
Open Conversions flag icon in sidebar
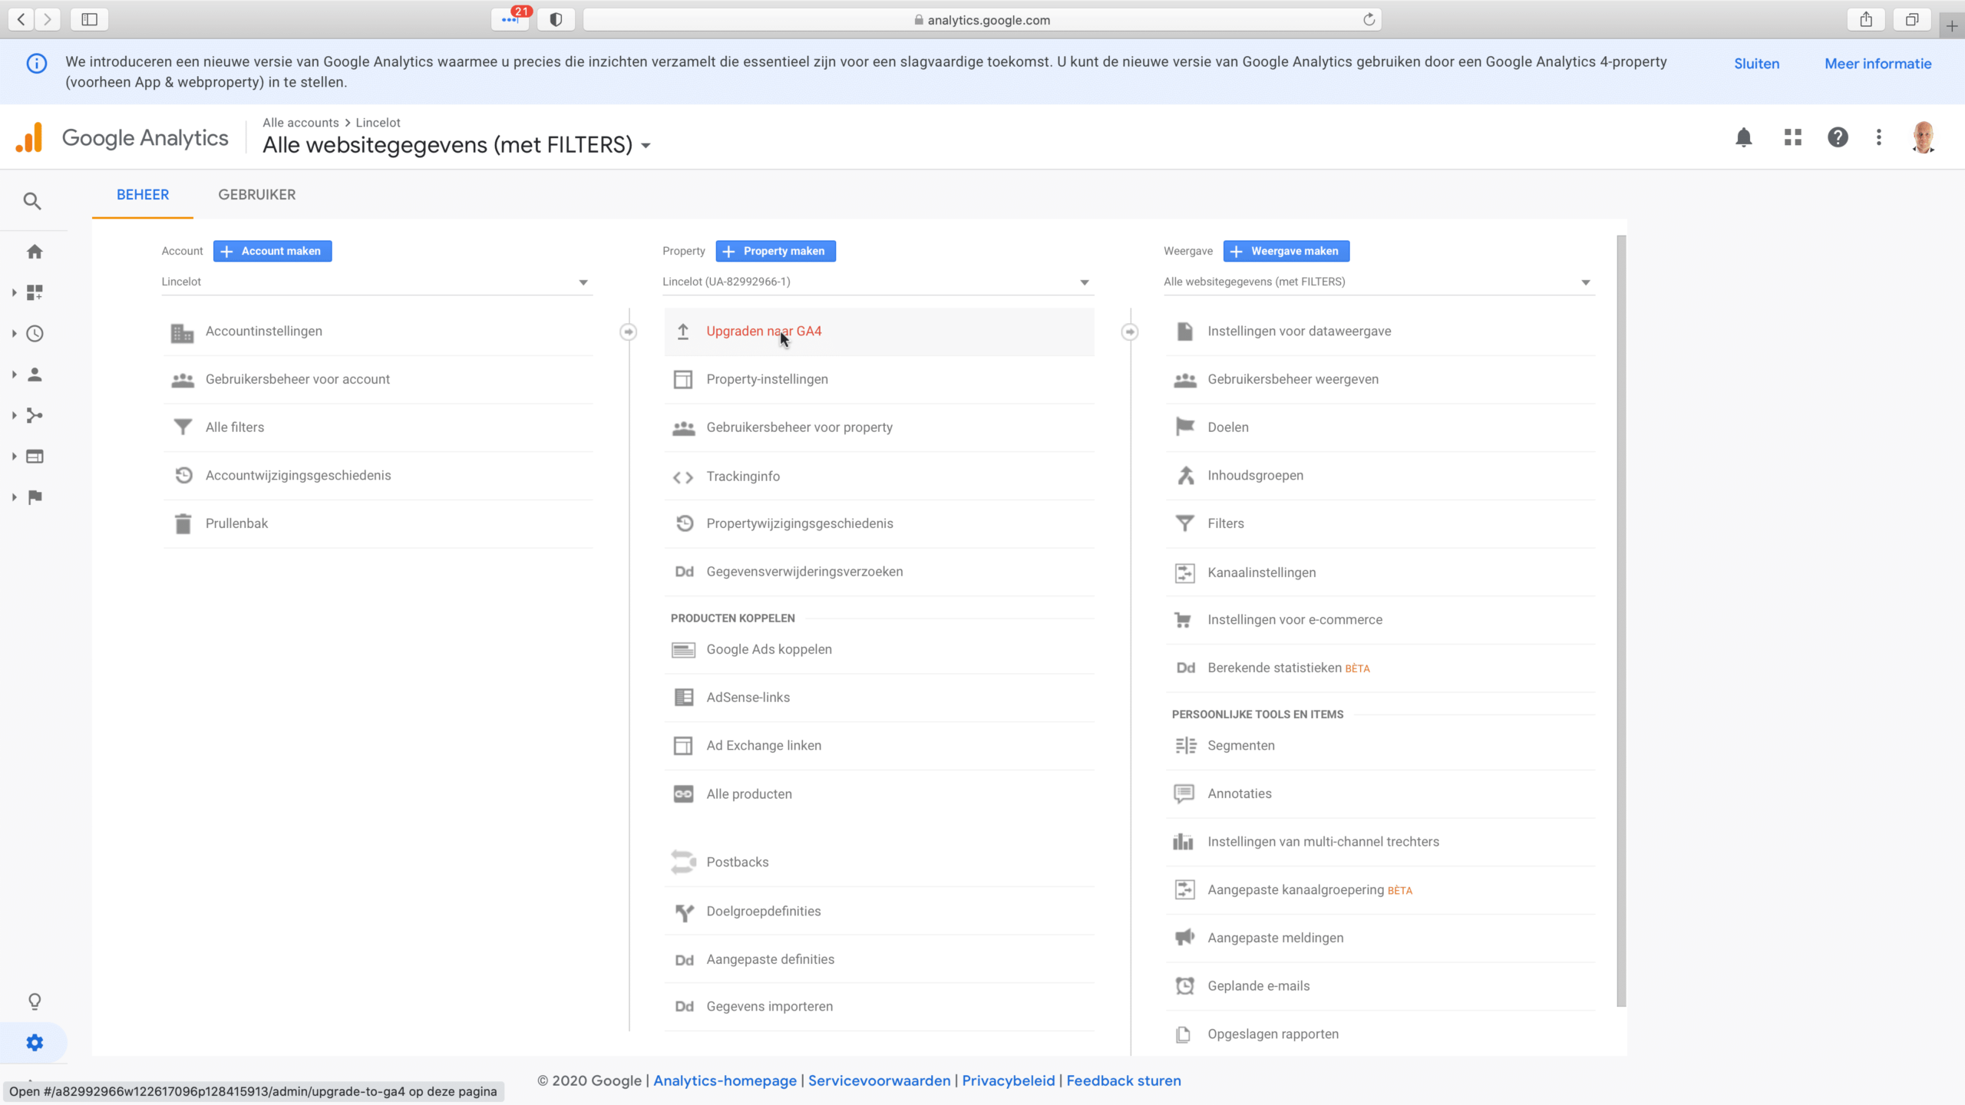coord(35,497)
